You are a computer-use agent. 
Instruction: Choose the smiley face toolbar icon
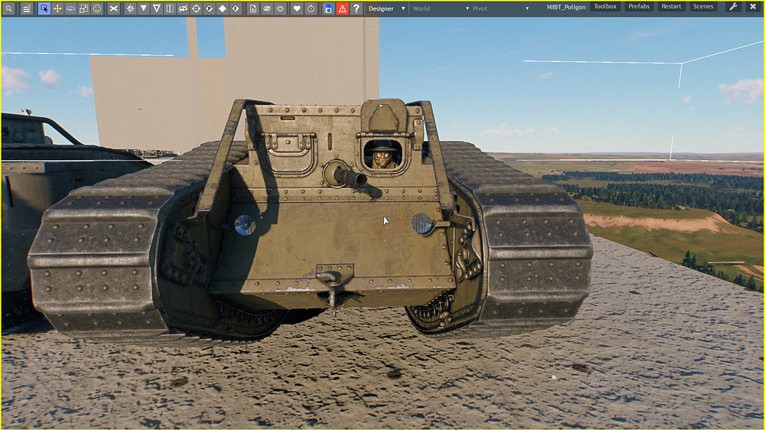click(97, 8)
